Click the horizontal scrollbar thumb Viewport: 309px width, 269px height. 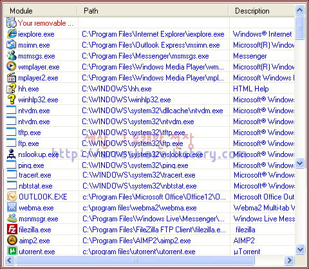[x=135, y=261]
